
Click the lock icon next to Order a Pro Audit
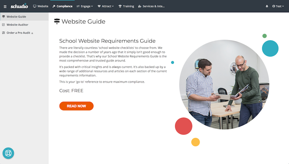[32, 33]
